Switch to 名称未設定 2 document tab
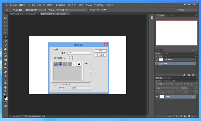The width and height of the screenshot is (201, 121). tap(23, 14)
